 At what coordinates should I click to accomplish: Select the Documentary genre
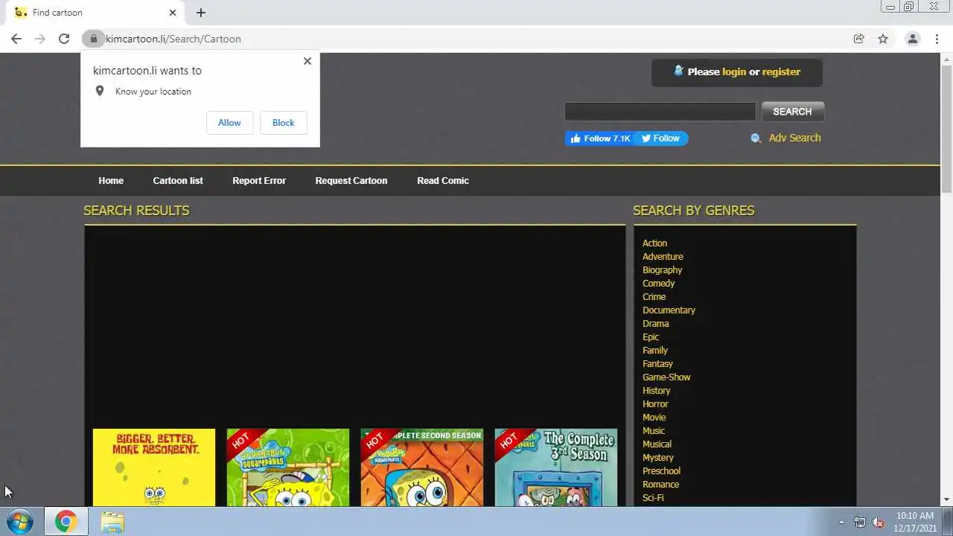pyautogui.click(x=669, y=310)
